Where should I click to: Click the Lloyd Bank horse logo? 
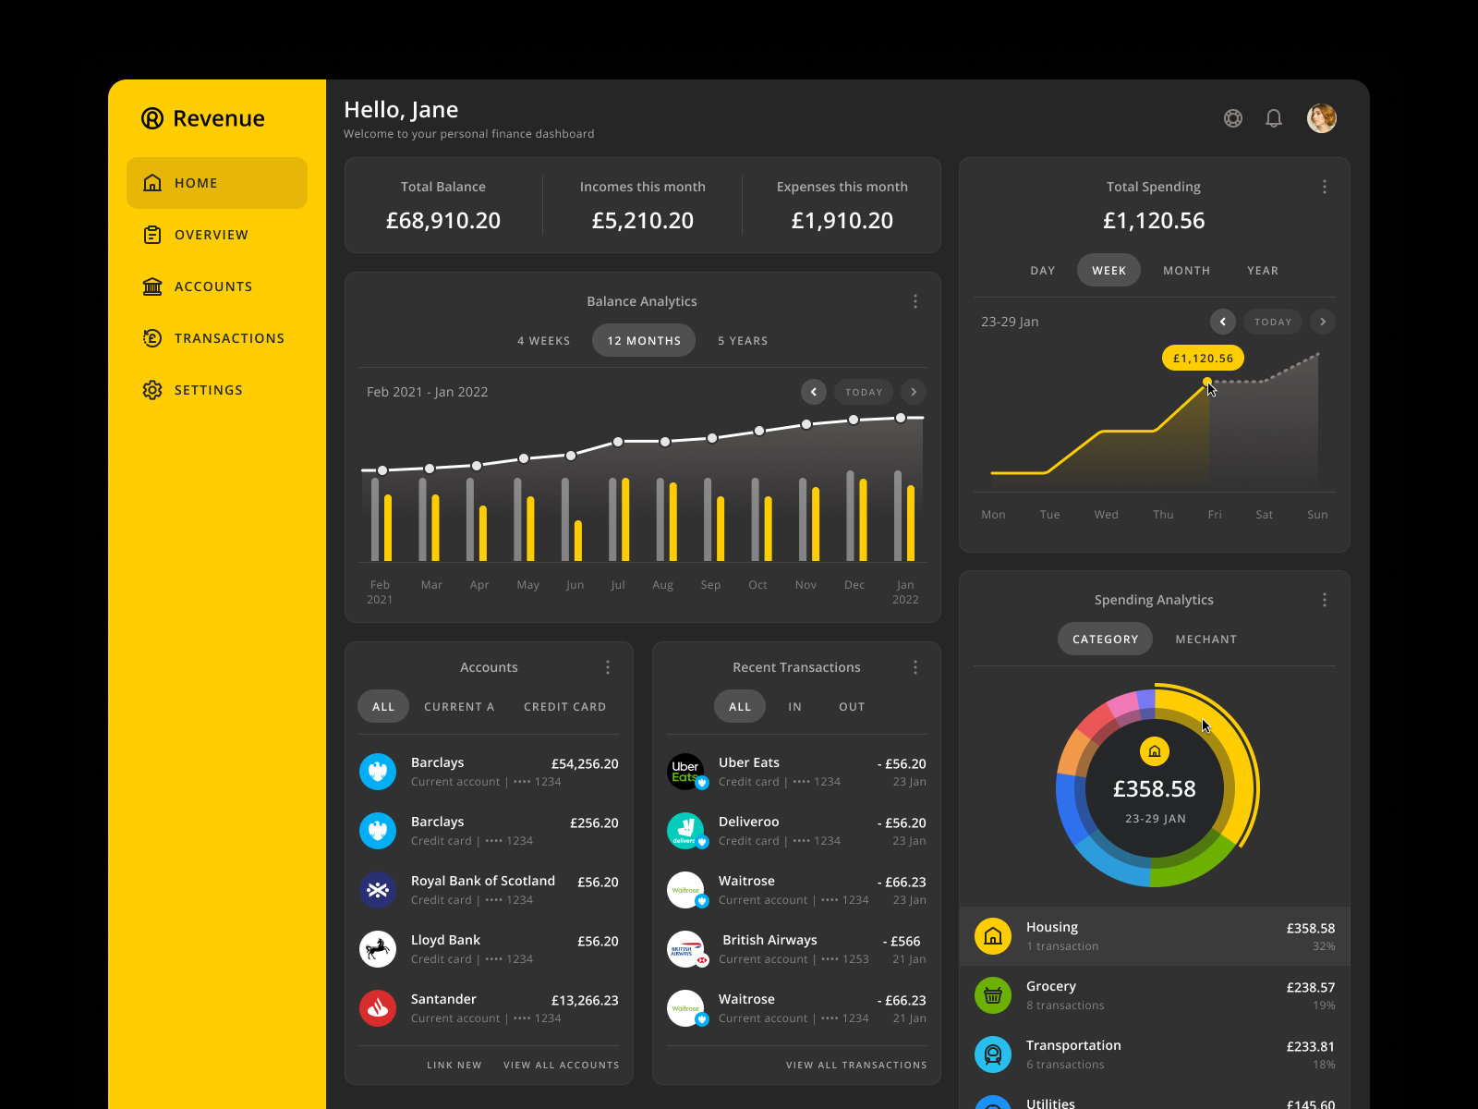tap(378, 949)
